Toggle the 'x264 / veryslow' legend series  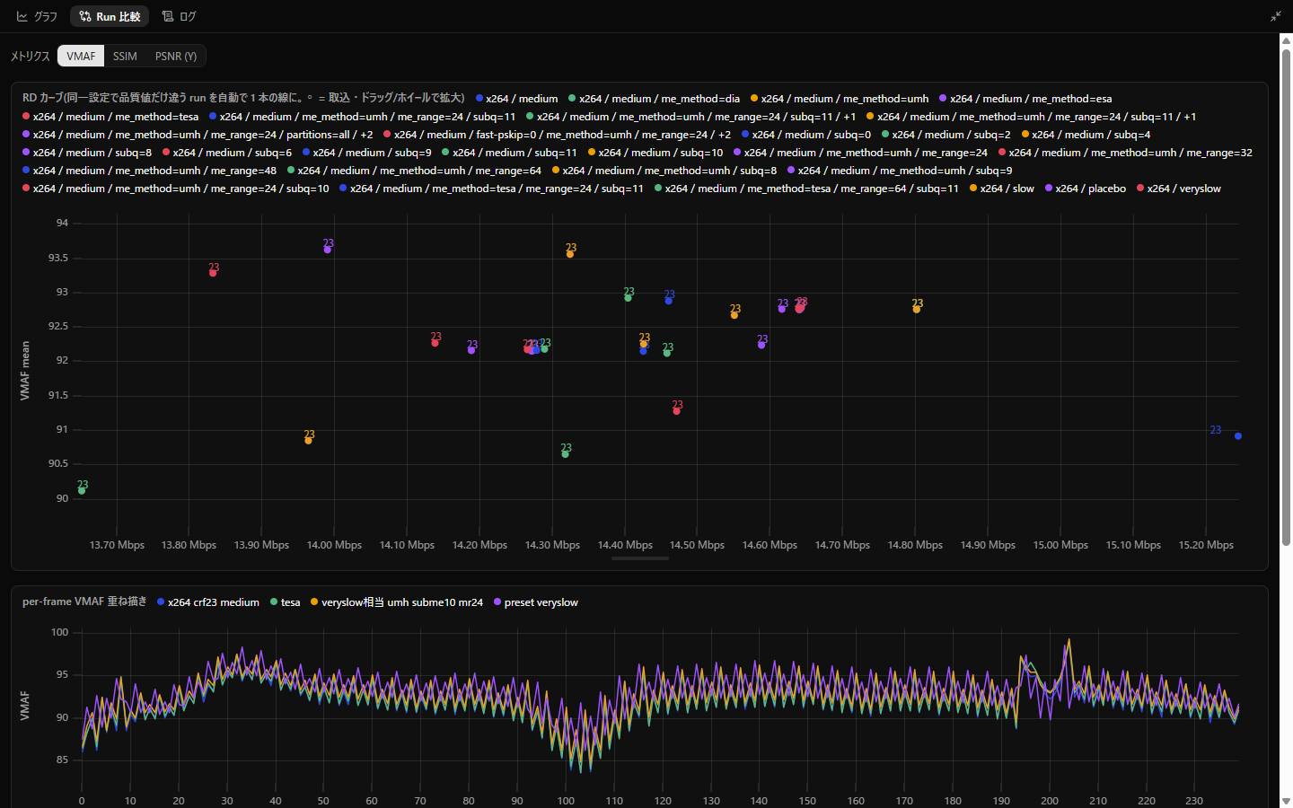(x=1178, y=189)
